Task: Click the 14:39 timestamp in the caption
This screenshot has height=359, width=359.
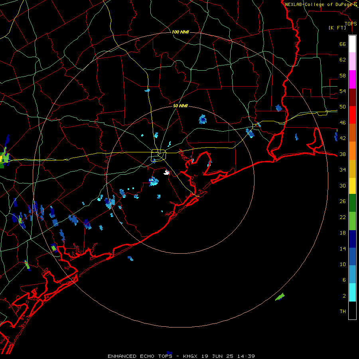Action: (246, 356)
